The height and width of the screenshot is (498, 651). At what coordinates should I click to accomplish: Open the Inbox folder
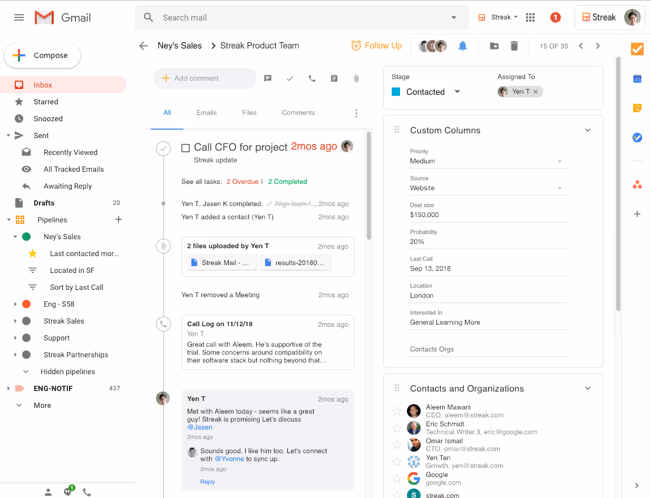point(63,85)
